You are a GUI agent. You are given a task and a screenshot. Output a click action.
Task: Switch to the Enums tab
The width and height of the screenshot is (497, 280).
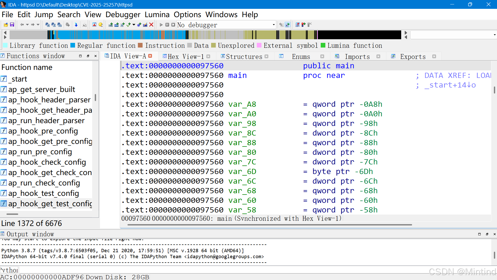point(301,56)
